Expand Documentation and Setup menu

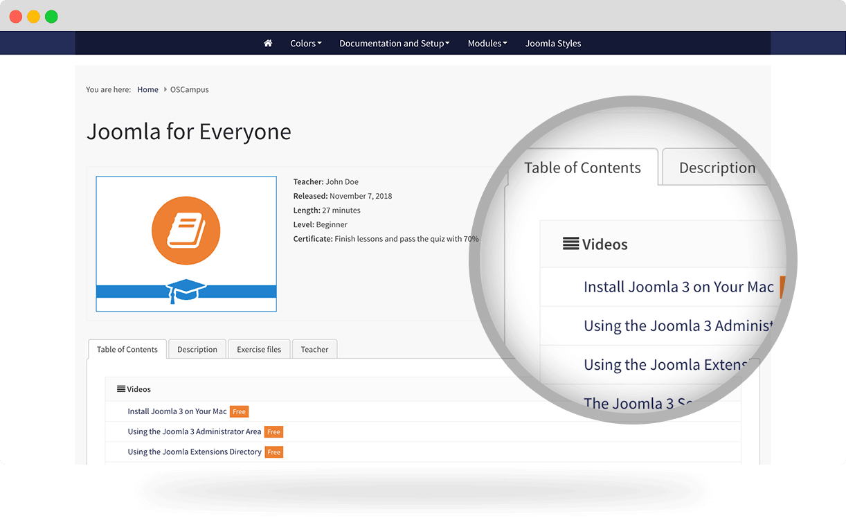click(395, 43)
